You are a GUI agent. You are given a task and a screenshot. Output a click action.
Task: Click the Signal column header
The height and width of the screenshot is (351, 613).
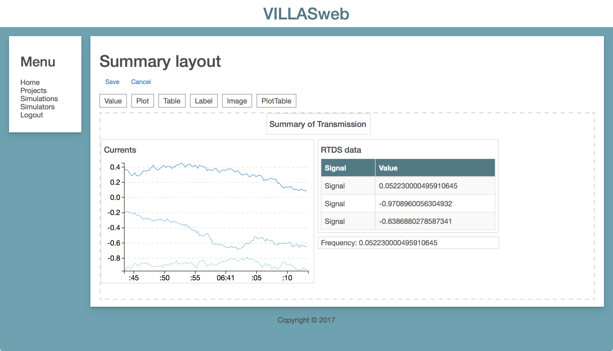pyautogui.click(x=348, y=168)
